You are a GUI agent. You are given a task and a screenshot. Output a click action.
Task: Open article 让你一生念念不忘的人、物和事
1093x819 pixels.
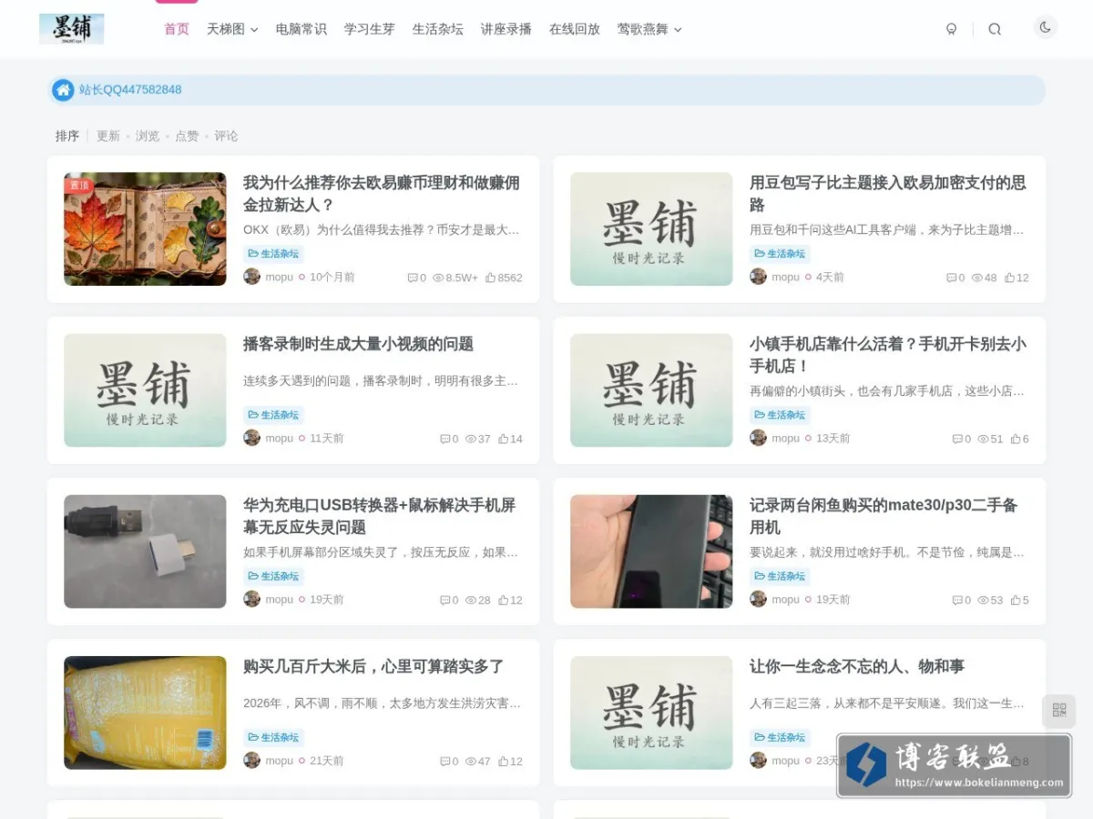point(857,666)
